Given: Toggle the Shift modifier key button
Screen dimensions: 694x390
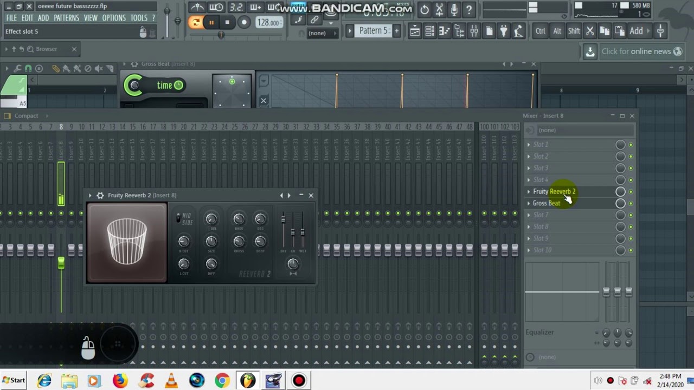Looking at the screenshot, I should tap(574, 31).
